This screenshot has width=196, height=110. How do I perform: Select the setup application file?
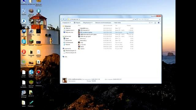(x=81, y=42)
